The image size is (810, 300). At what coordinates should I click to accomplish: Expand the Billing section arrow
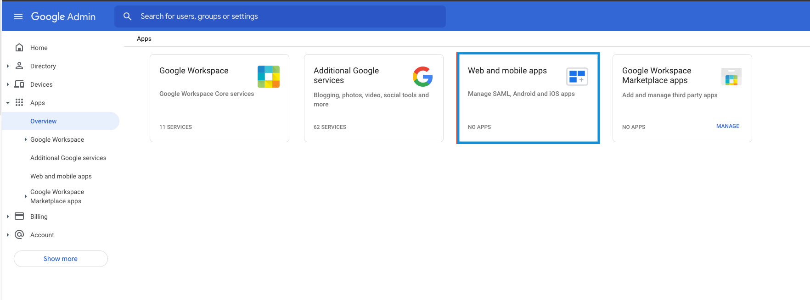[x=8, y=217]
